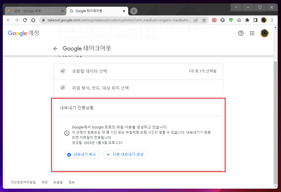Screen dimensions: 281x192
Task: Click back arrow beside Google 테이크아웃
Action: pos(56,49)
